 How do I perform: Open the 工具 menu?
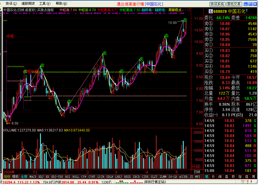(45, 3)
